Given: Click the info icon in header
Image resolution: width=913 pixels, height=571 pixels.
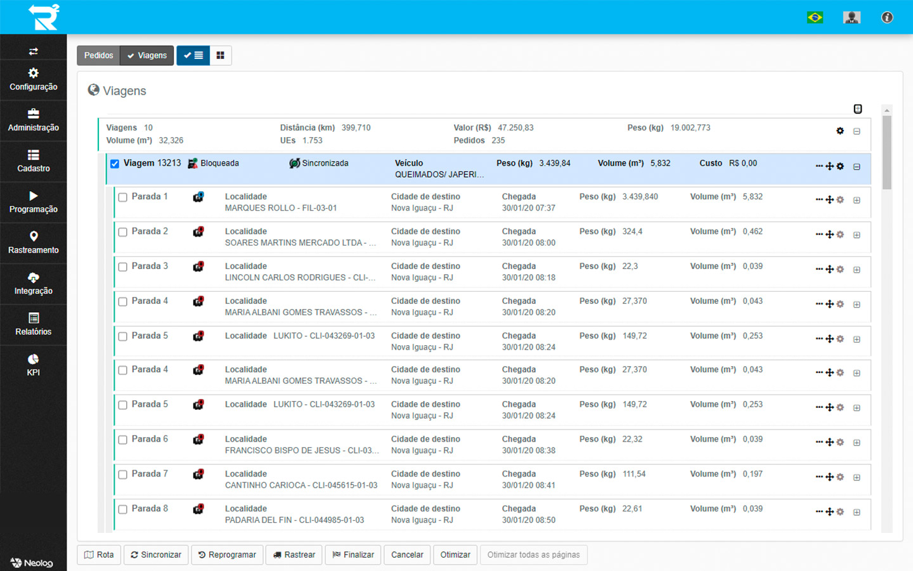Looking at the screenshot, I should click(887, 17).
